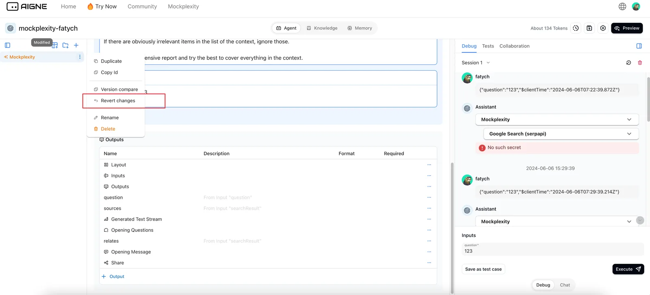Open project settings hexagon icon
The image size is (650, 295).
603,28
